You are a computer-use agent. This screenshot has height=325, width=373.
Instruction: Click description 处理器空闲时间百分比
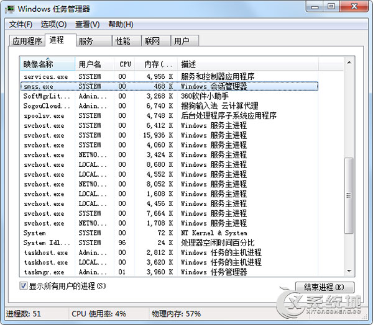(x=218, y=243)
